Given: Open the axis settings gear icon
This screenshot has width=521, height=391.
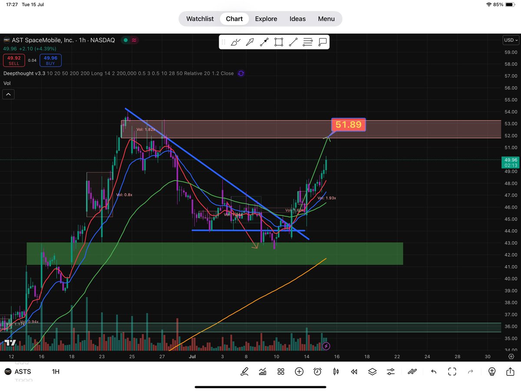Looking at the screenshot, I should pyautogui.click(x=511, y=356).
